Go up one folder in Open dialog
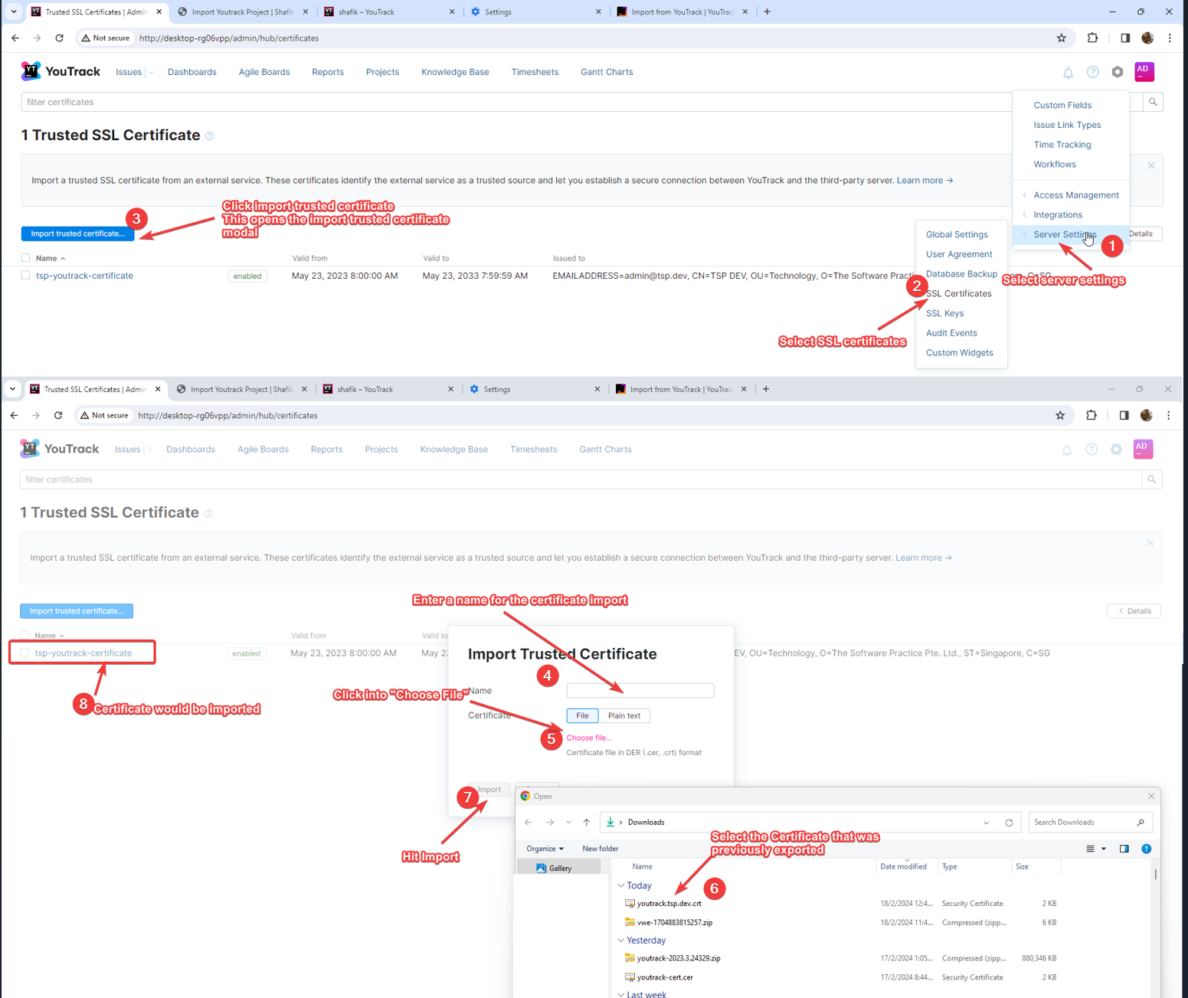 click(587, 823)
